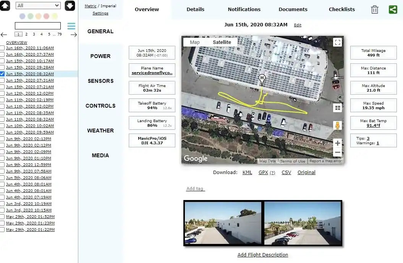
Task: Open the Documents tab
Action: [x=293, y=10]
